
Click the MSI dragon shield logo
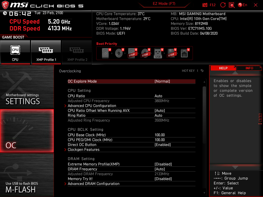(x=5, y=5)
